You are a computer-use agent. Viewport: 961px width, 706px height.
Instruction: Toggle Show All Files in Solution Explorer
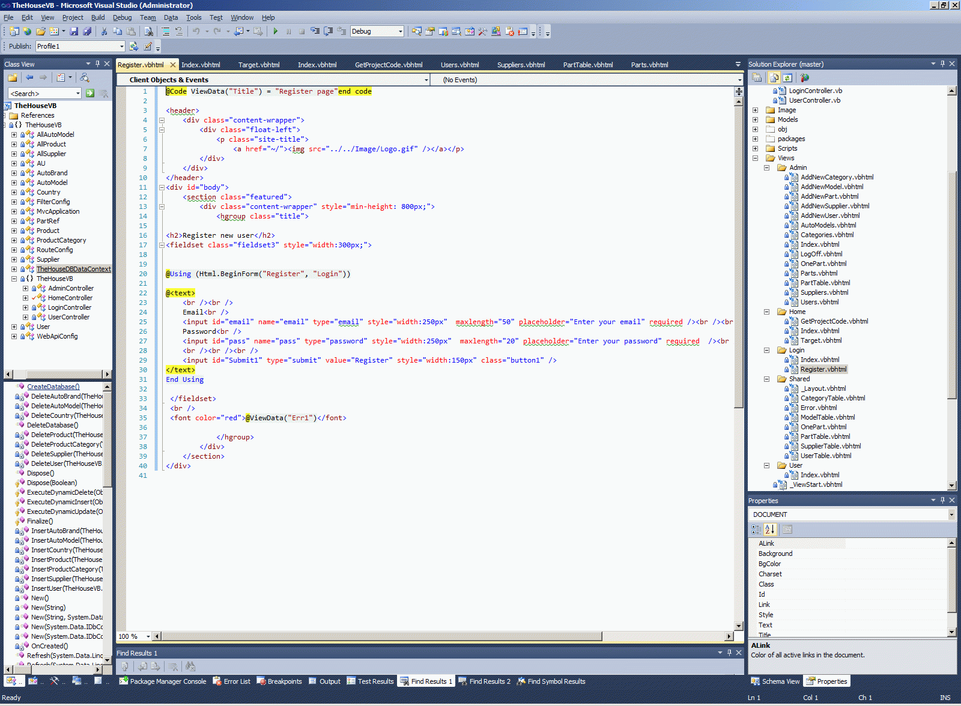(x=774, y=78)
